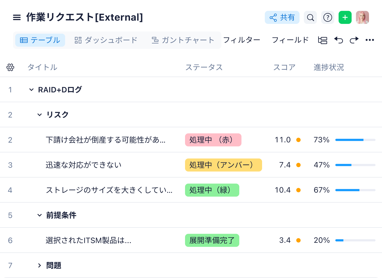
Task: Click the green plus add button
Action: coord(345,18)
